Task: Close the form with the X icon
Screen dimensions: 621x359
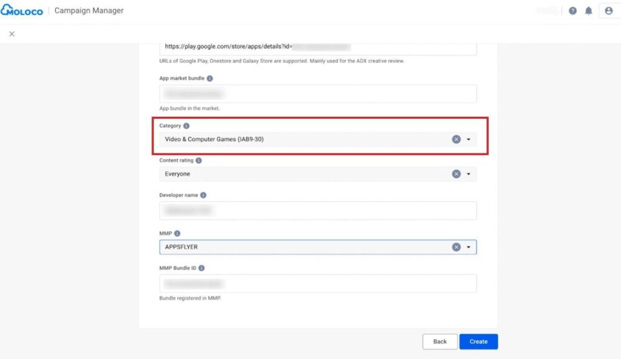Action: coord(12,34)
